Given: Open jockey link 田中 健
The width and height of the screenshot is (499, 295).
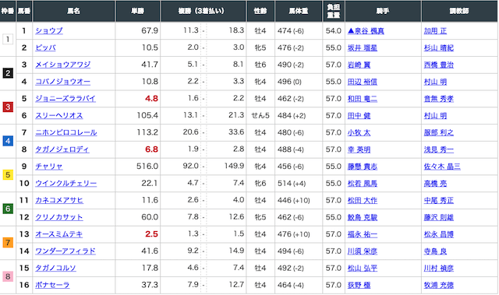Looking at the screenshot, I should (x=359, y=115).
